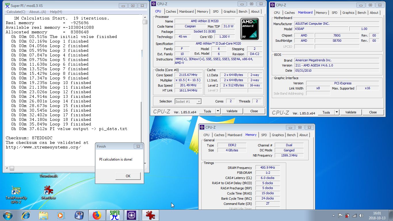
Task: Open Mainboard tab in CPU-Z Memory window
Action: pos(235,135)
